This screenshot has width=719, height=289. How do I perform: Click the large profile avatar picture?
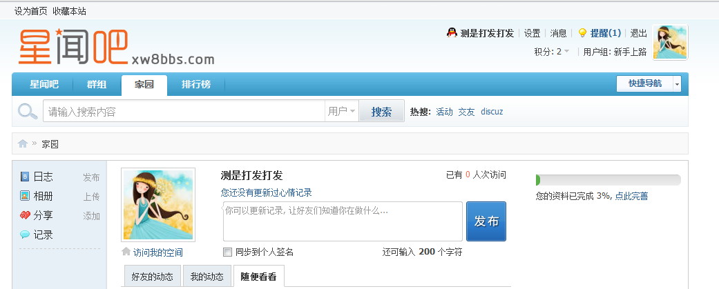coord(158,205)
